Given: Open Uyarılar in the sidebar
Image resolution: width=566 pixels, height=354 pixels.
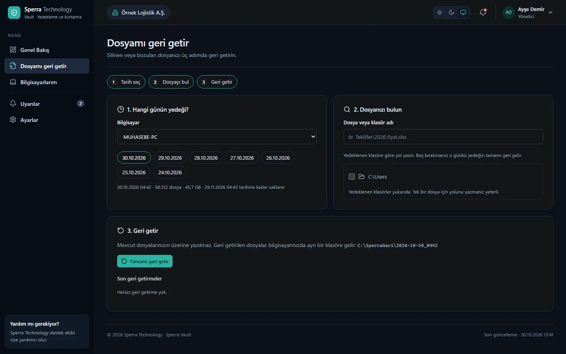Looking at the screenshot, I should tap(47, 104).
